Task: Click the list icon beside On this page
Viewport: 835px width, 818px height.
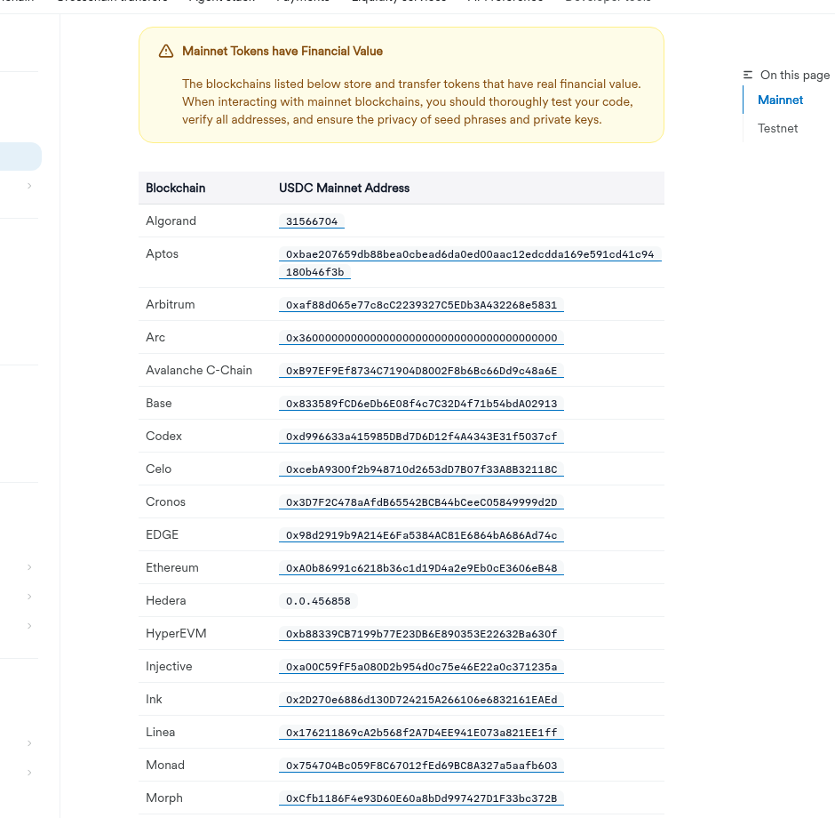Action: (748, 76)
